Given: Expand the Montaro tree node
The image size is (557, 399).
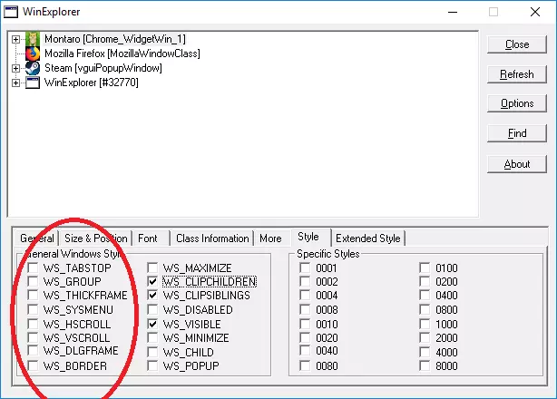Looking at the screenshot, I should point(15,39).
